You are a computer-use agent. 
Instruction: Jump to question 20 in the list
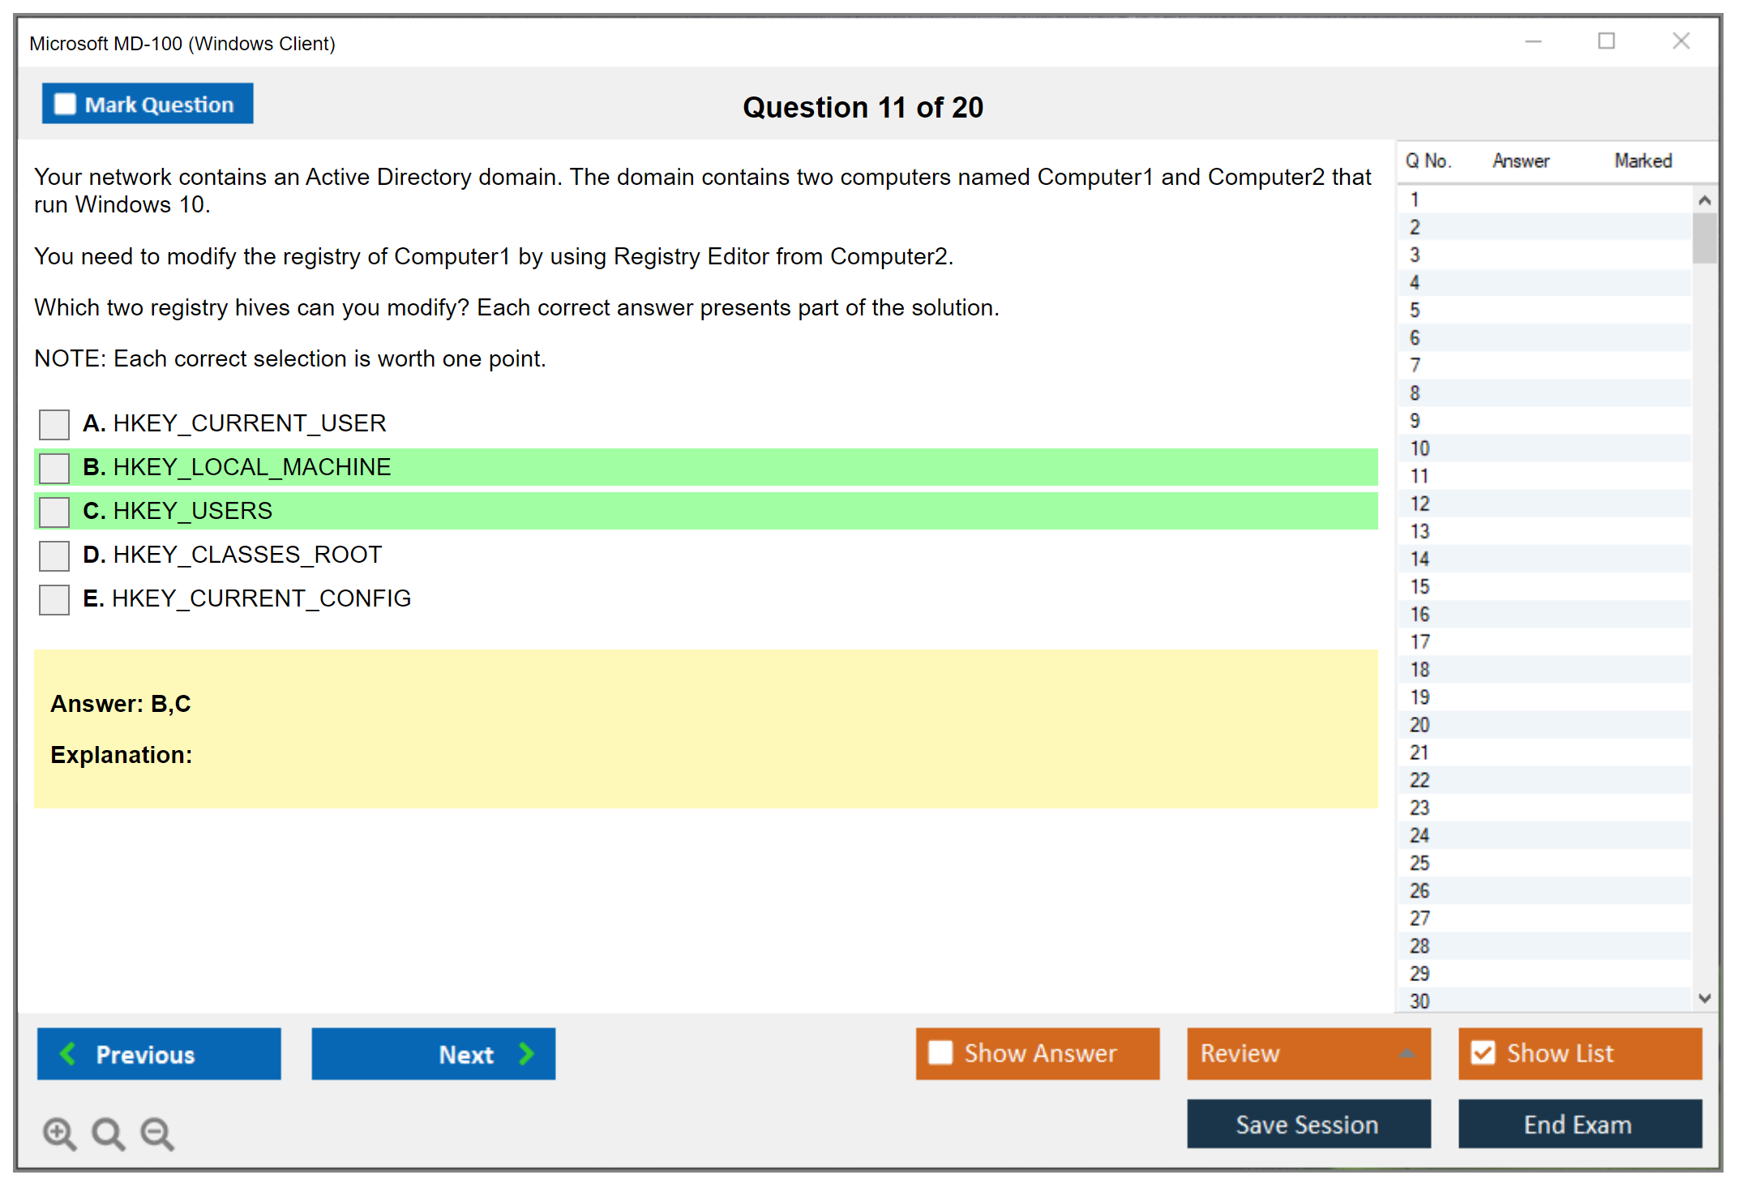[x=1420, y=725]
